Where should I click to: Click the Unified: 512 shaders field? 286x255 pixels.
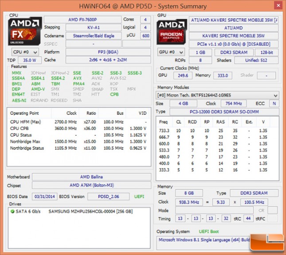coord(256,60)
